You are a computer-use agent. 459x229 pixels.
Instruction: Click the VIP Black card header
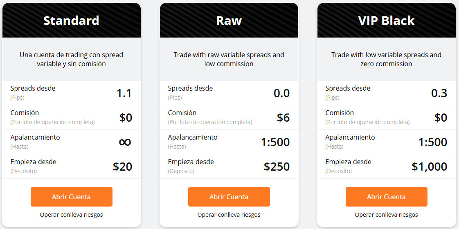click(386, 20)
